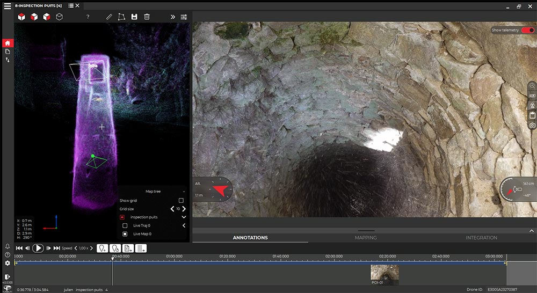Click the POI-01 thumbnail on timeline
Viewport: 537px width, 293px height.
384,273
